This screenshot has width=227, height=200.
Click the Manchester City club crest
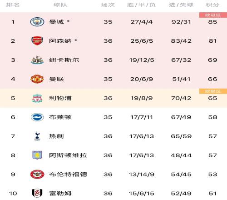[x=37, y=22]
